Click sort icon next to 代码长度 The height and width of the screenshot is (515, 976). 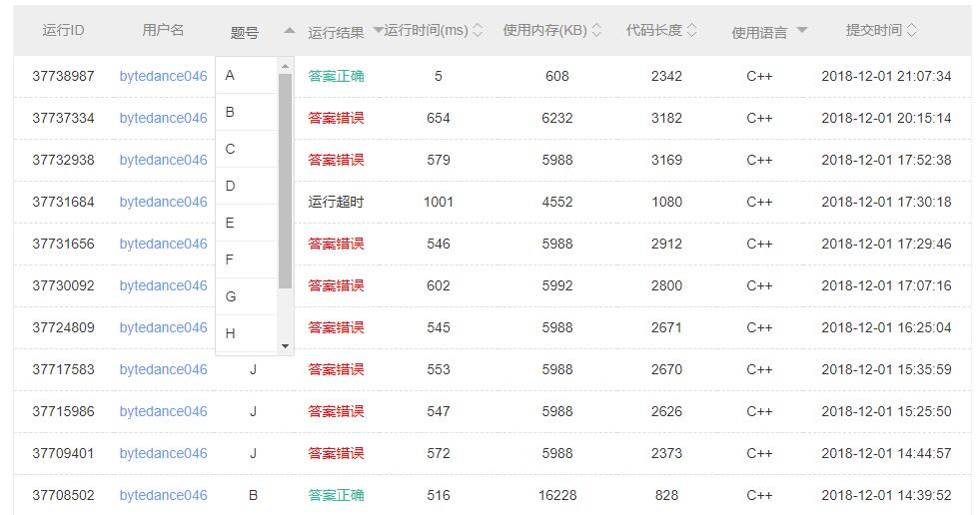(x=693, y=31)
